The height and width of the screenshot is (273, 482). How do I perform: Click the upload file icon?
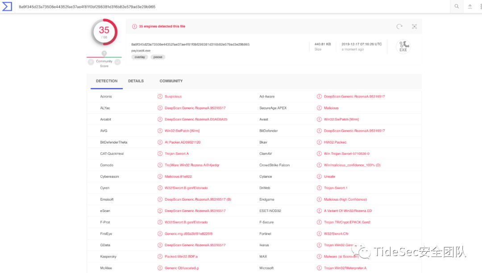tap(470, 6)
